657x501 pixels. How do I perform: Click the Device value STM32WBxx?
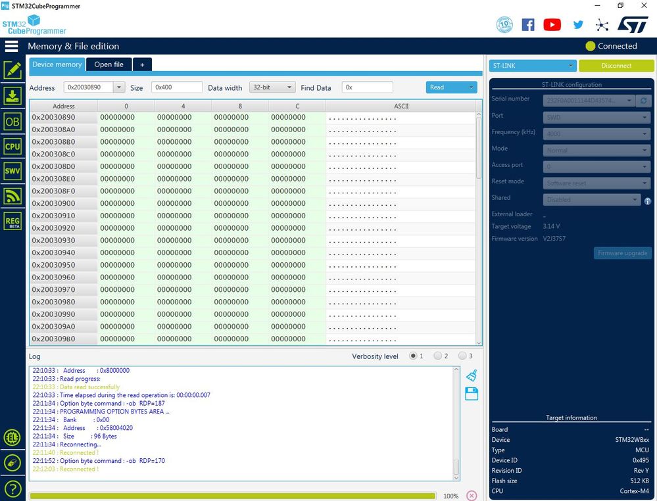click(x=632, y=440)
